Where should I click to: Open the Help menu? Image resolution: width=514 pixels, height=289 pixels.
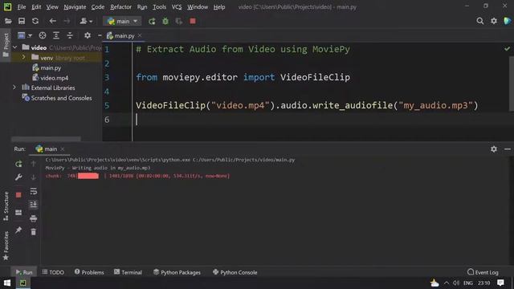click(219, 7)
